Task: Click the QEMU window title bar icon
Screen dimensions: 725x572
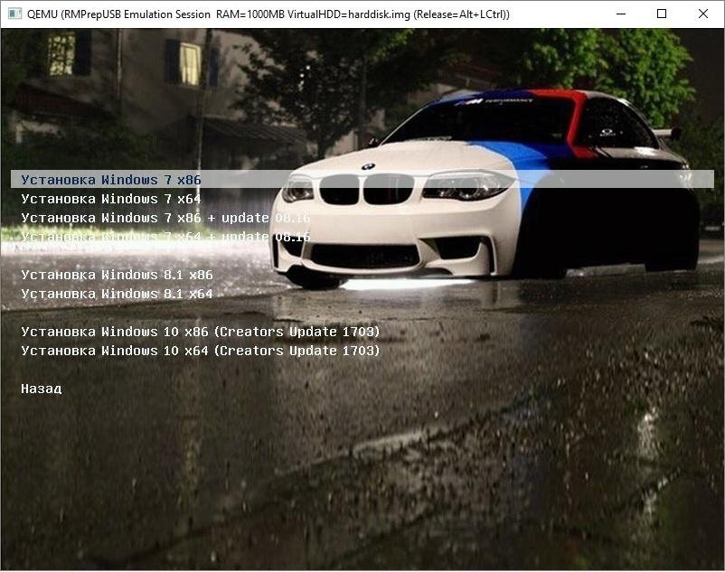Action: pyautogui.click(x=14, y=14)
